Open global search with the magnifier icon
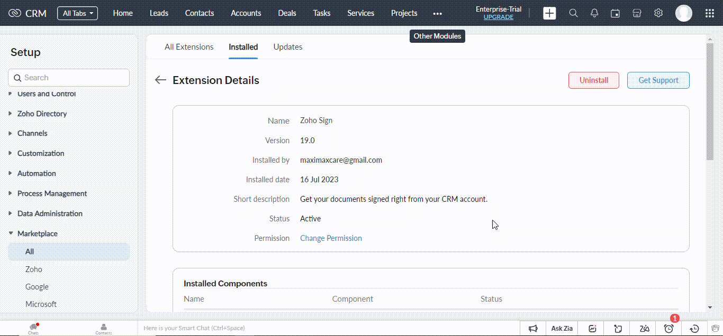 point(573,13)
